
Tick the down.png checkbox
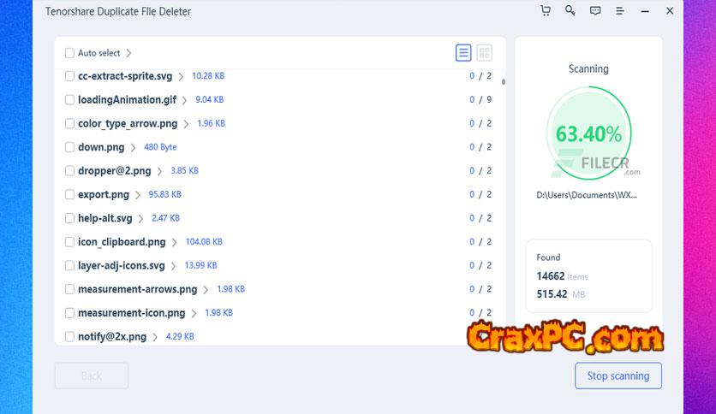(69, 147)
